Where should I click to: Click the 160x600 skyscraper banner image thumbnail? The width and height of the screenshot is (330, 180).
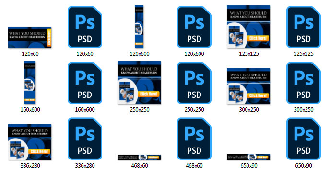pos(30,83)
